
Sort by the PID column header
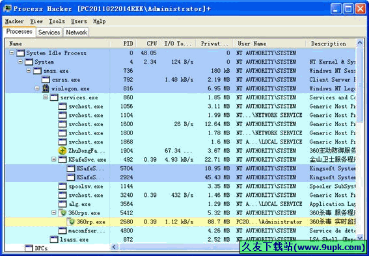(123, 44)
